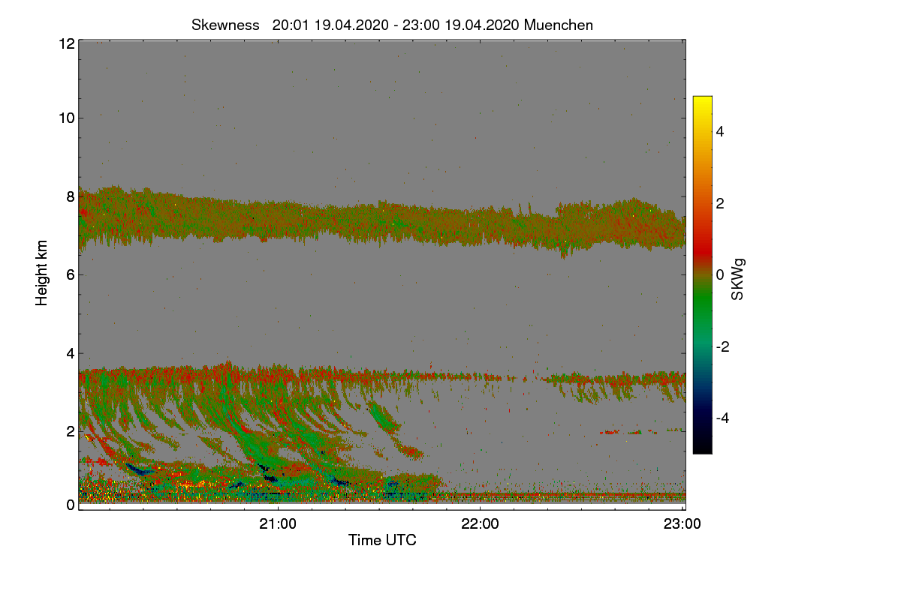Click the yellow top of the colorbar
Viewport: 901px width, 600px height.
(x=702, y=102)
